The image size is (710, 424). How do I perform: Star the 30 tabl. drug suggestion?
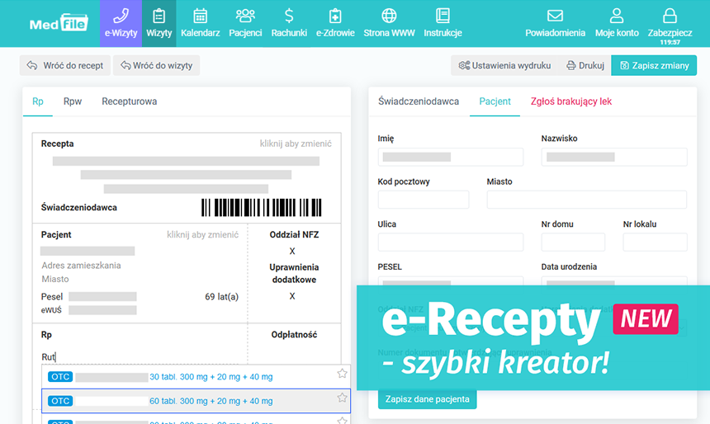(x=342, y=375)
